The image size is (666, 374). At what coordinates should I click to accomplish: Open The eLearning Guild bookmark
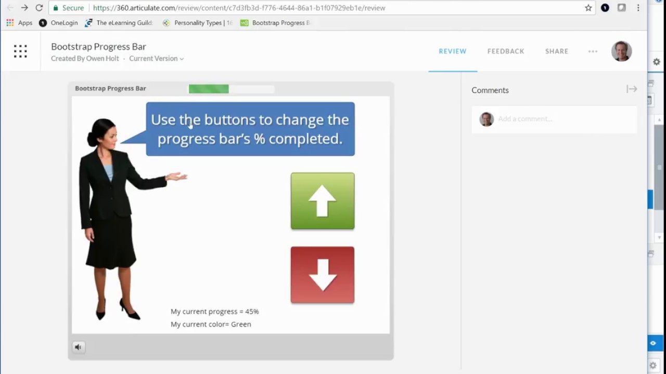pos(119,23)
